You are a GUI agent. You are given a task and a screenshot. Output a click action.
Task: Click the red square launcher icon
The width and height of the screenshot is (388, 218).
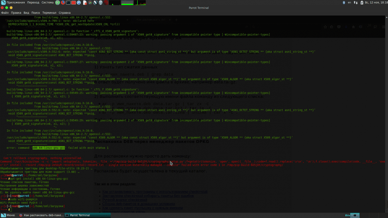coord(73,2)
